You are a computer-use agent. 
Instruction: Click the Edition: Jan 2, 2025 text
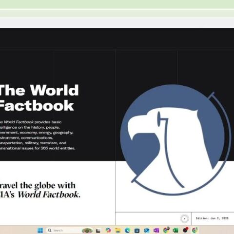point(212,218)
